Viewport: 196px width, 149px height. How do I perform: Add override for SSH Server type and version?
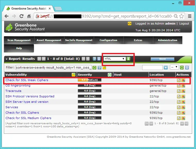(183, 102)
